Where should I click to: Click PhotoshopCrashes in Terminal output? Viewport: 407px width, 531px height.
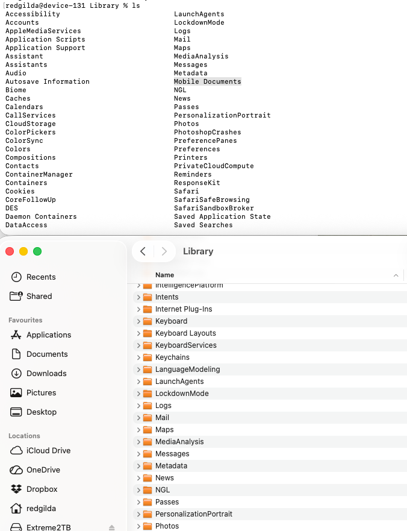(207, 132)
